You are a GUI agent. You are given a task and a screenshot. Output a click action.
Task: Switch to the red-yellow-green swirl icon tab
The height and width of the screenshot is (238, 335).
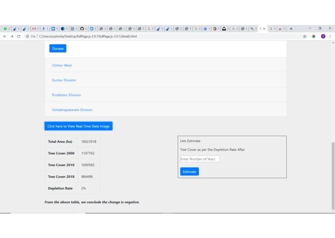coord(214,28)
